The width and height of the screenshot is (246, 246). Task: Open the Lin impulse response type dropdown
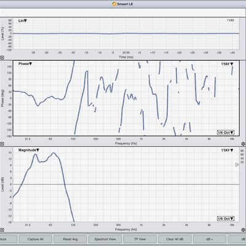pos(23,21)
